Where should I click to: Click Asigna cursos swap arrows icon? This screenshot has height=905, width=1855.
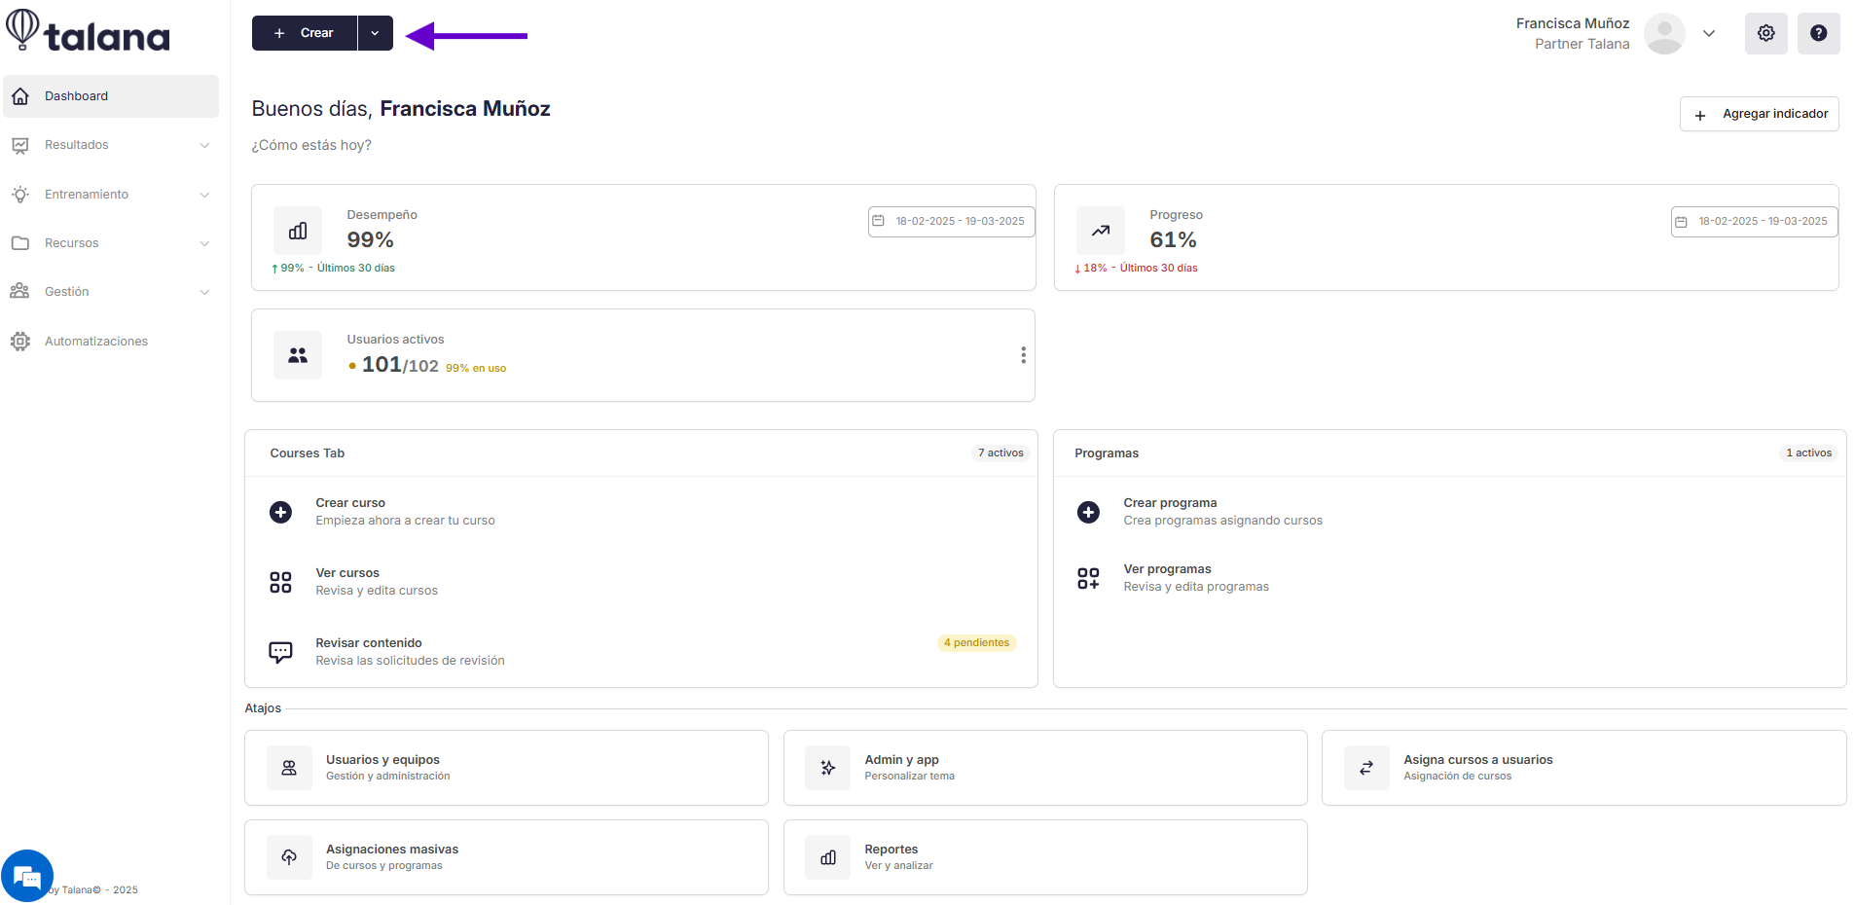tap(1366, 768)
